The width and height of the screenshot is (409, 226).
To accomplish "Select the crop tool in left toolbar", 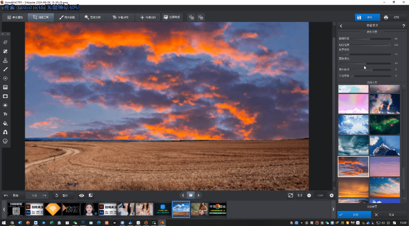I will (5, 42).
